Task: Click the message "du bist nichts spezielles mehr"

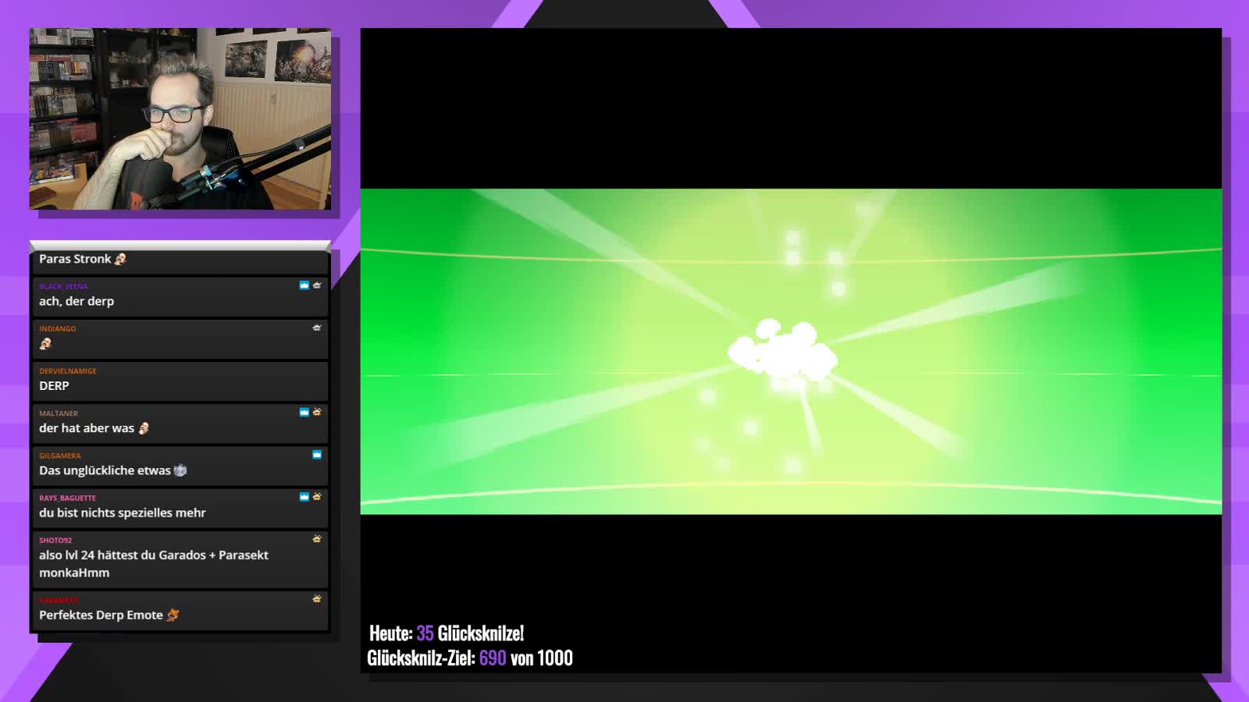Action: (x=123, y=512)
